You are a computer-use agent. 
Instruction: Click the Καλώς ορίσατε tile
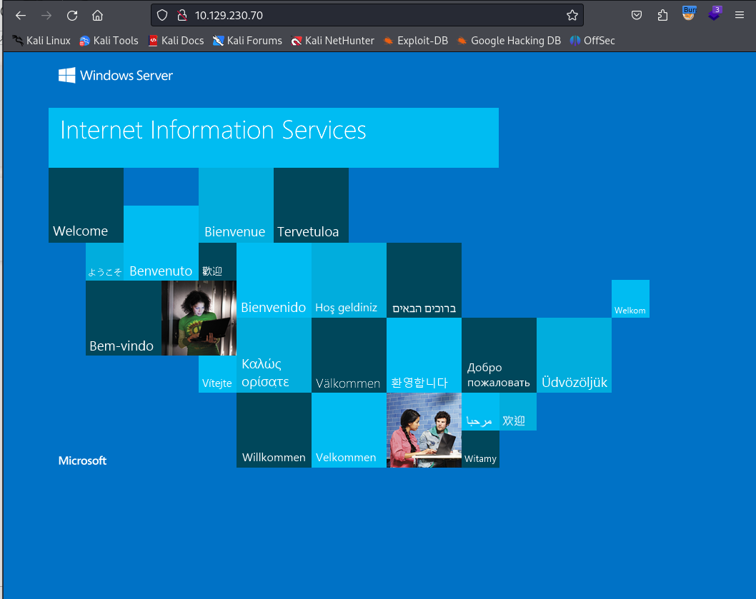tap(274, 355)
